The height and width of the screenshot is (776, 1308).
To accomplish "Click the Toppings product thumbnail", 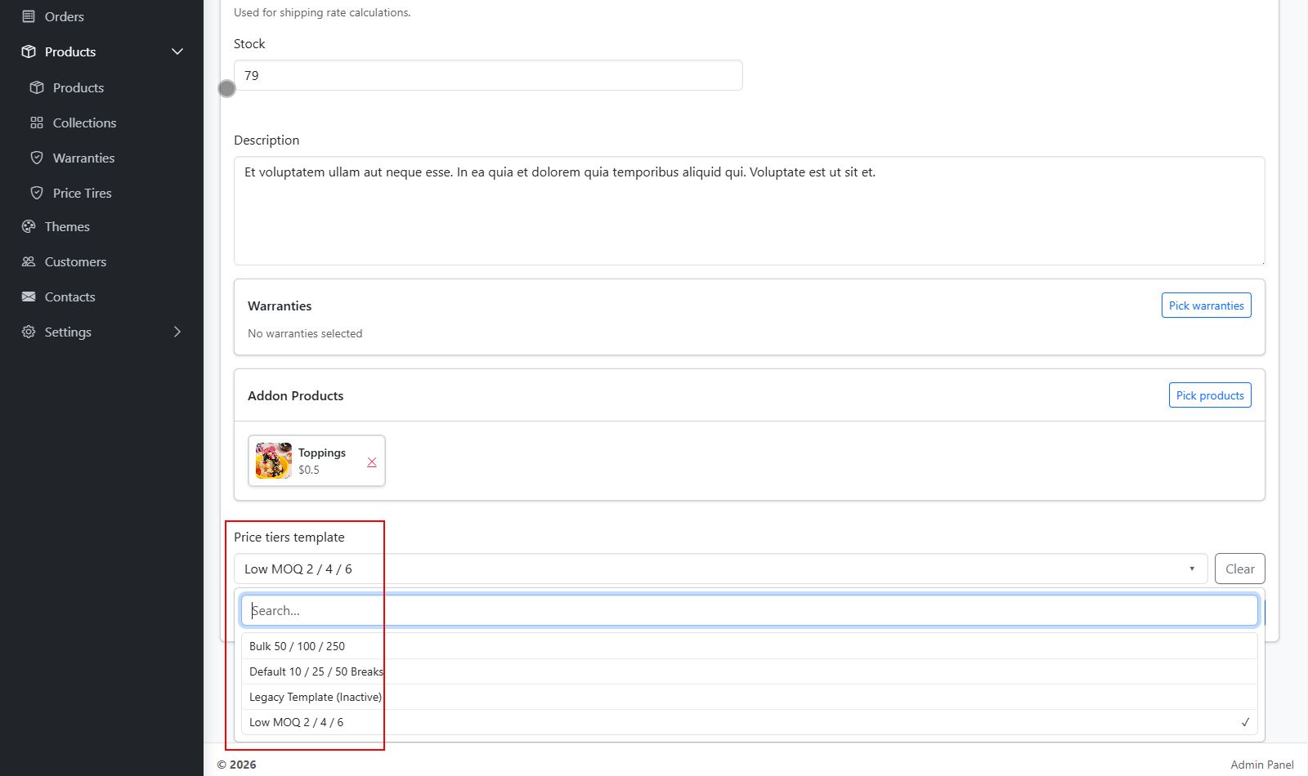I will (x=274, y=461).
